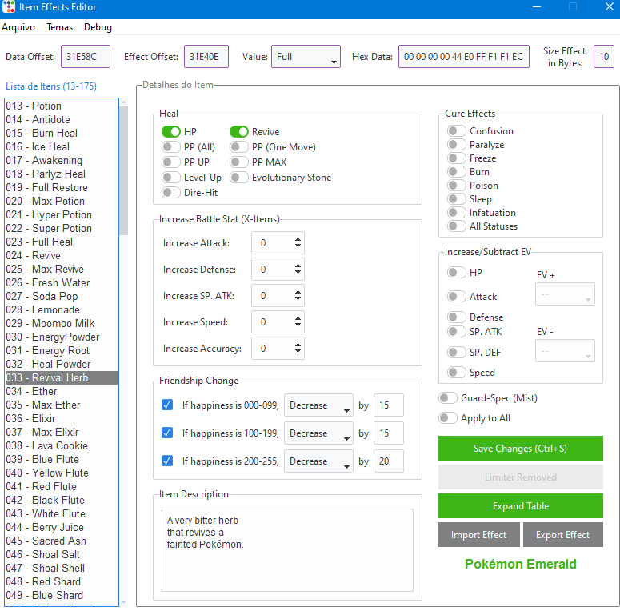Open the Arquivo menu
Screen dimensions: 620x615
(x=18, y=27)
